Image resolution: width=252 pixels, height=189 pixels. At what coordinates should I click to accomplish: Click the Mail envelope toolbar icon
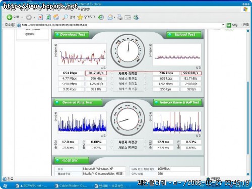click(110, 17)
